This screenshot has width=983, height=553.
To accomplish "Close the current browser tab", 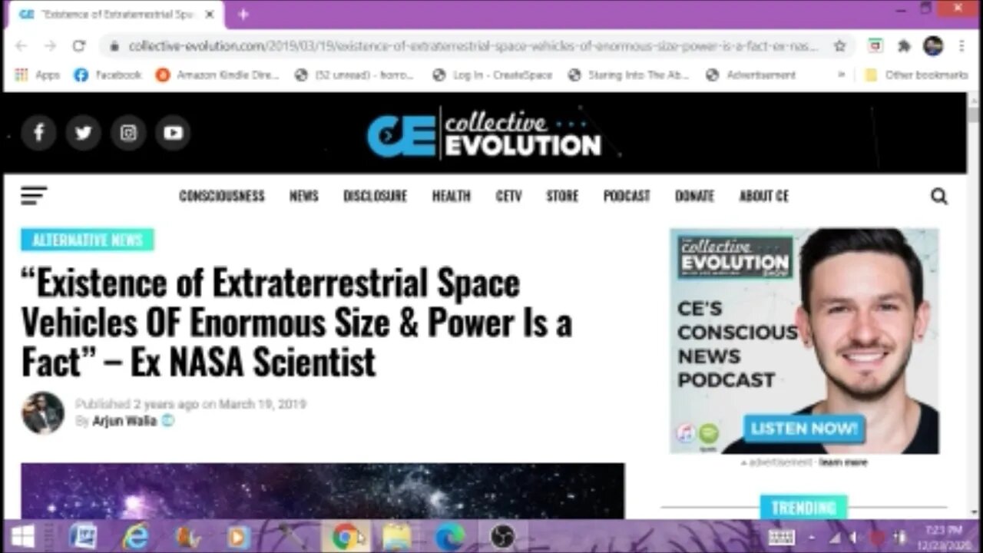I will tap(209, 15).
